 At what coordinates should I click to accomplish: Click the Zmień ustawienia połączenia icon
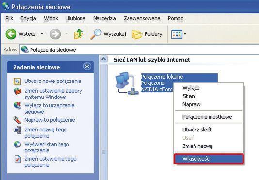(x=17, y=159)
